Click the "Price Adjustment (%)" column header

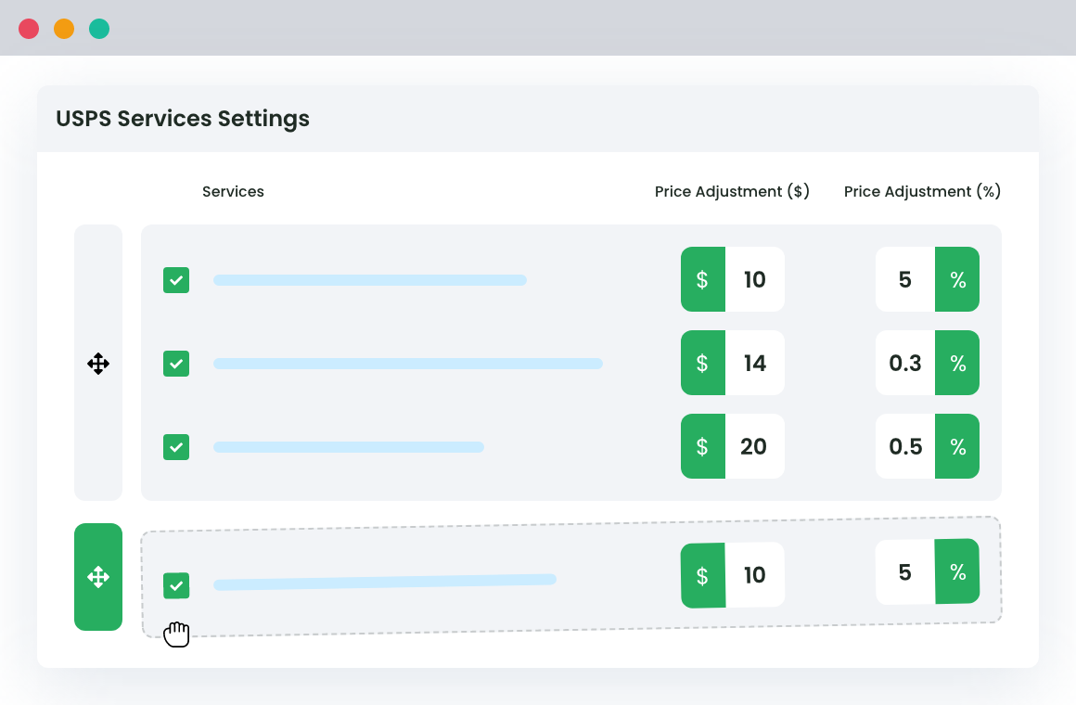click(x=922, y=191)
